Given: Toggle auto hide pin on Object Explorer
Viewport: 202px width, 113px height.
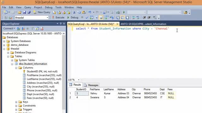Looking at the screenshot, I should (61, 24).
